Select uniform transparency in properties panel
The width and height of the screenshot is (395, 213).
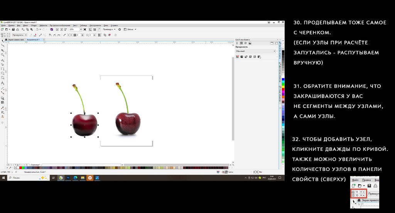241,57
